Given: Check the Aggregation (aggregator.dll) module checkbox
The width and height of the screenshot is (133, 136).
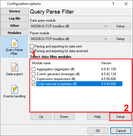Looking at the screenshot, I should coord(33,69).
